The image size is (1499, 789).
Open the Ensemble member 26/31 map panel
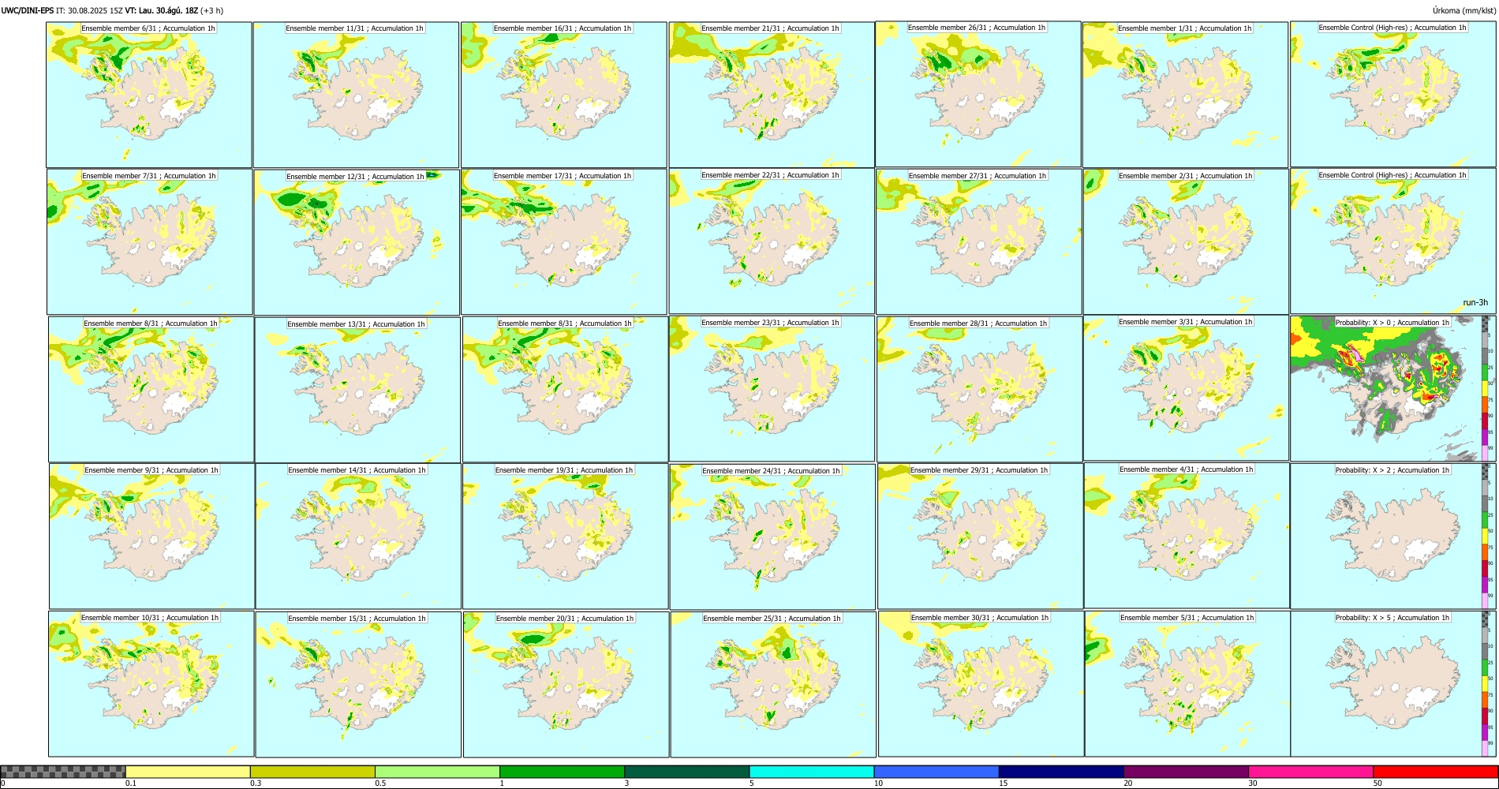978,94
